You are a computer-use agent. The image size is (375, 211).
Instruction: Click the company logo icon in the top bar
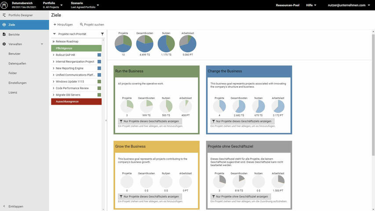coord(4,5)
